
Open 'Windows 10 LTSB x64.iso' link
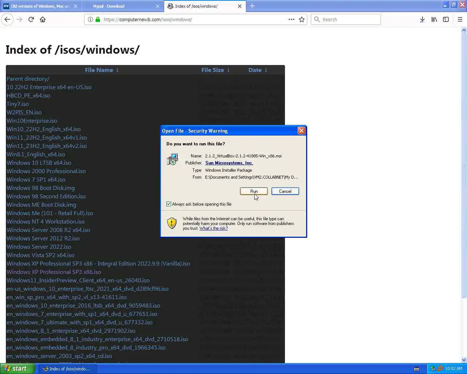[39, 163]
